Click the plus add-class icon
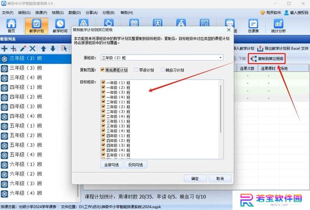Screen dimensions: 310x210 coord(4,48)
